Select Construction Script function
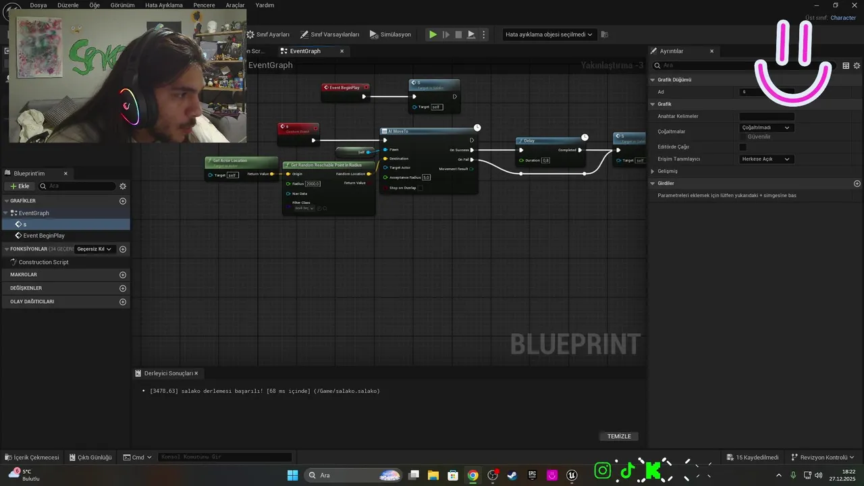The width and height of the screenshot is (864, 486). [x=43, y=262]
